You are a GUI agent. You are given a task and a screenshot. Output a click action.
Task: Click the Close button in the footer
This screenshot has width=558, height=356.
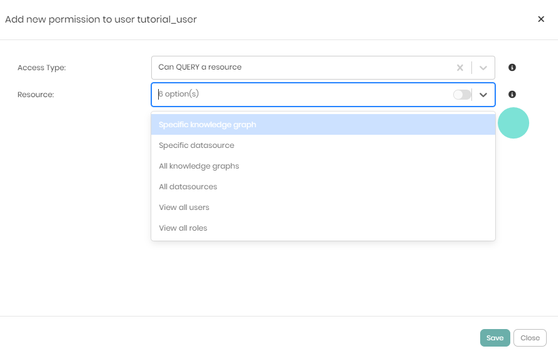530,338
